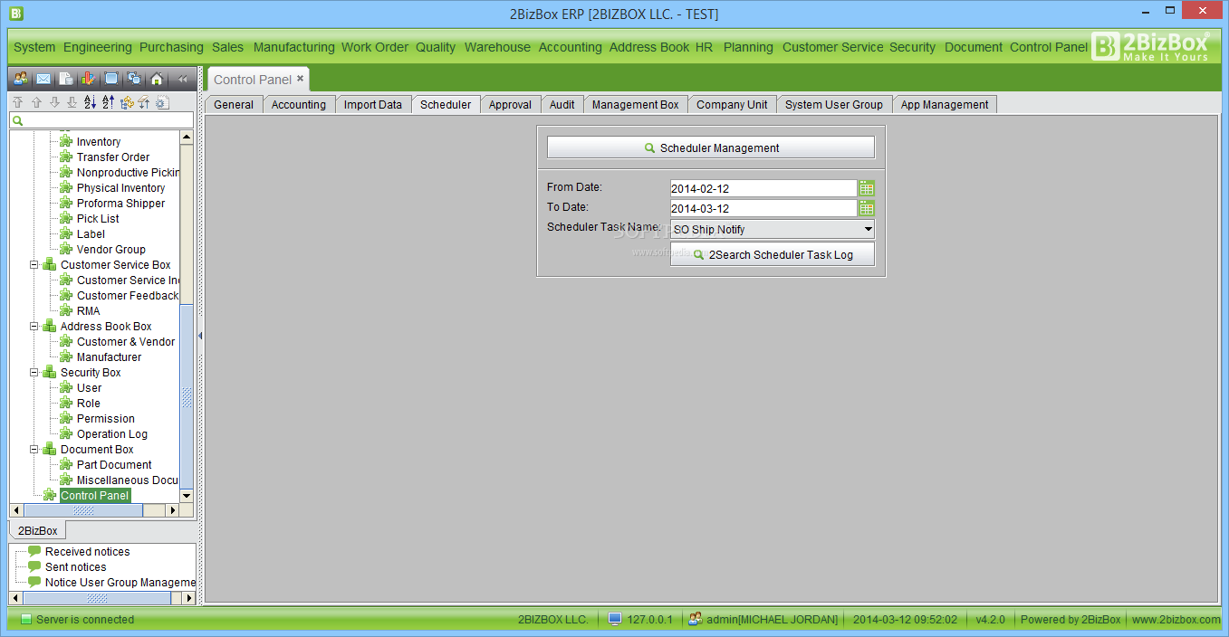
Task: Click the Scheduler Management button
Action: 711,147
